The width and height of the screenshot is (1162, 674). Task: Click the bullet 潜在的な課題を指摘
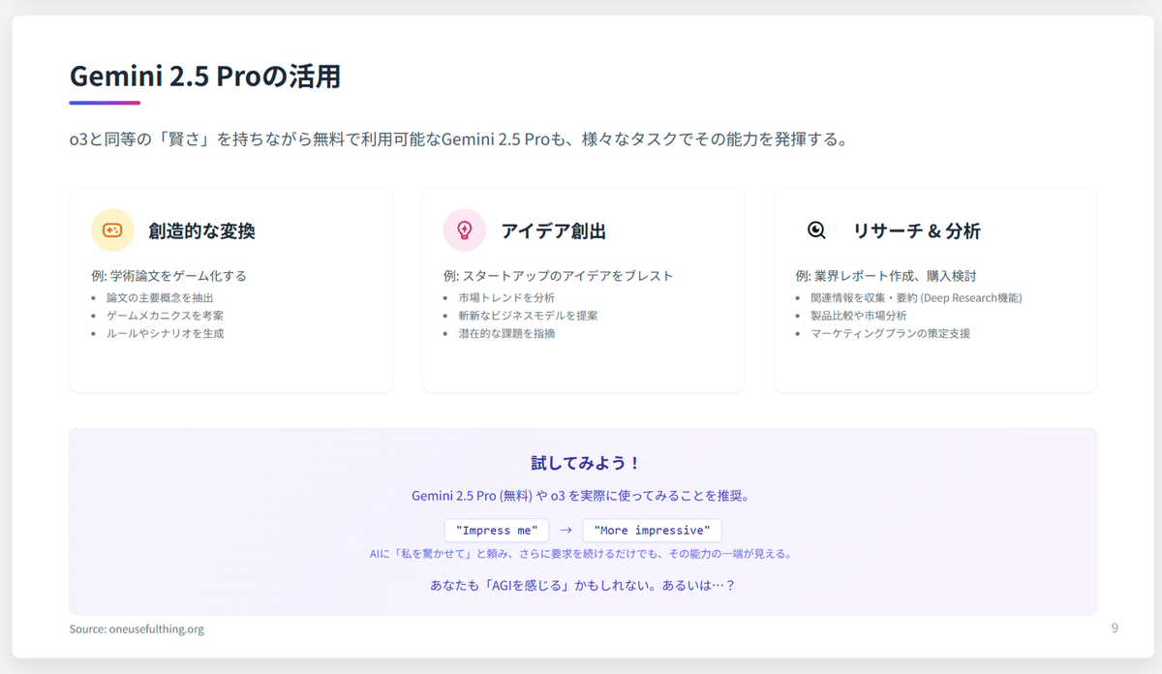tap(507, 333)
